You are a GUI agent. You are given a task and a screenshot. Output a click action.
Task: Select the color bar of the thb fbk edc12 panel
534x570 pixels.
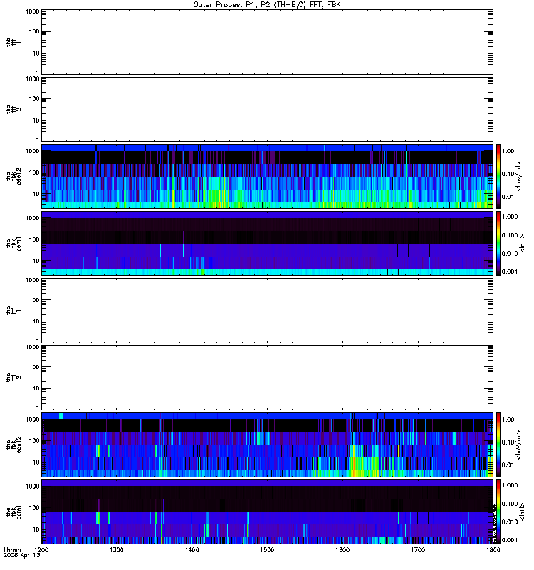pyautogui.click(x=498, y=176)
